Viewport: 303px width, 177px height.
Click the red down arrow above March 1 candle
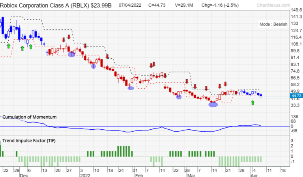187,81
